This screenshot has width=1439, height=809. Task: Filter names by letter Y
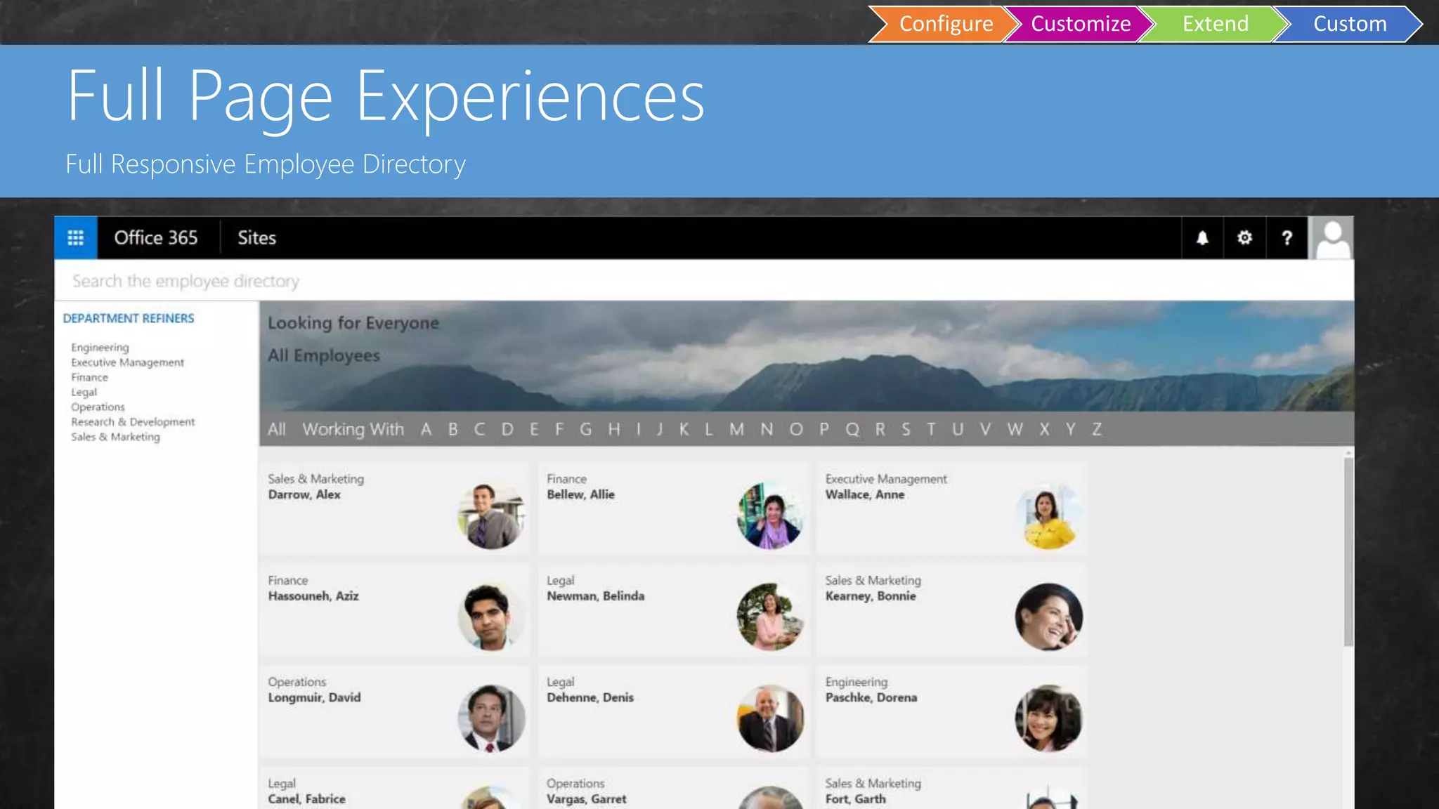[x=1070, y=429]
